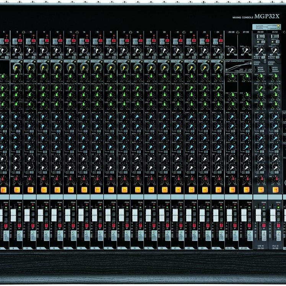Screen dimensions: 286x286
Task: Click the yellow COMP knob on channel 11
Action: (43, 68)
